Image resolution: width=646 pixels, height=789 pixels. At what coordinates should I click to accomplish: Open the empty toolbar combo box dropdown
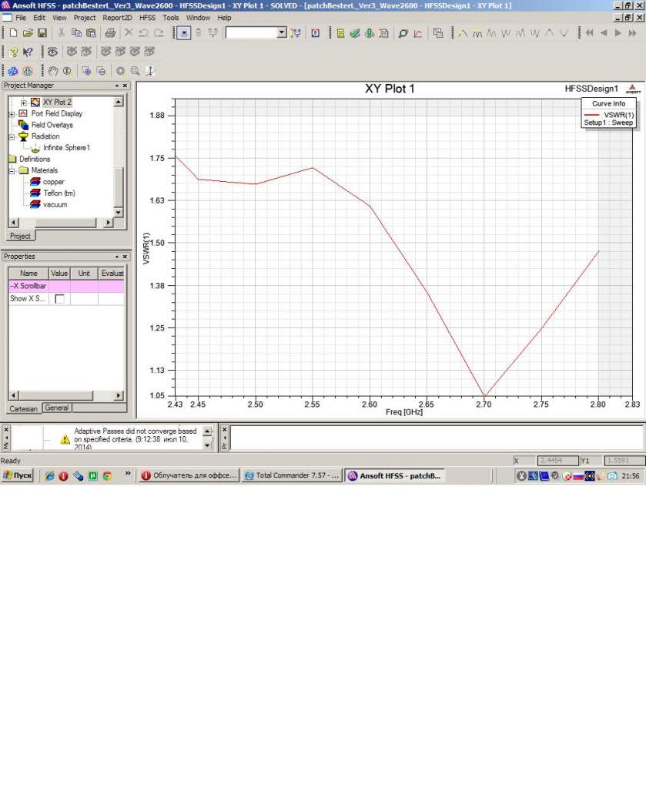[281, 33]
